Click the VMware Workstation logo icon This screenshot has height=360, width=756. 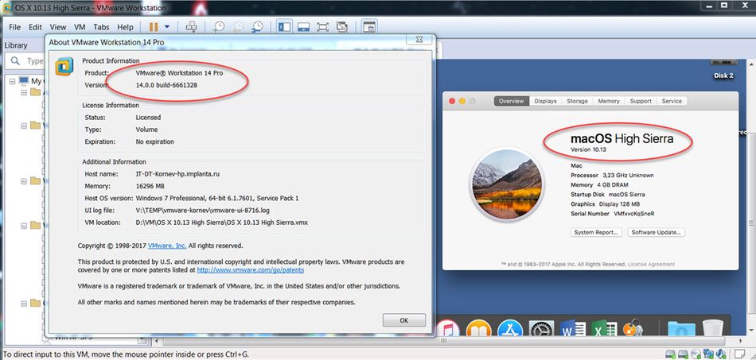(64, 67)
